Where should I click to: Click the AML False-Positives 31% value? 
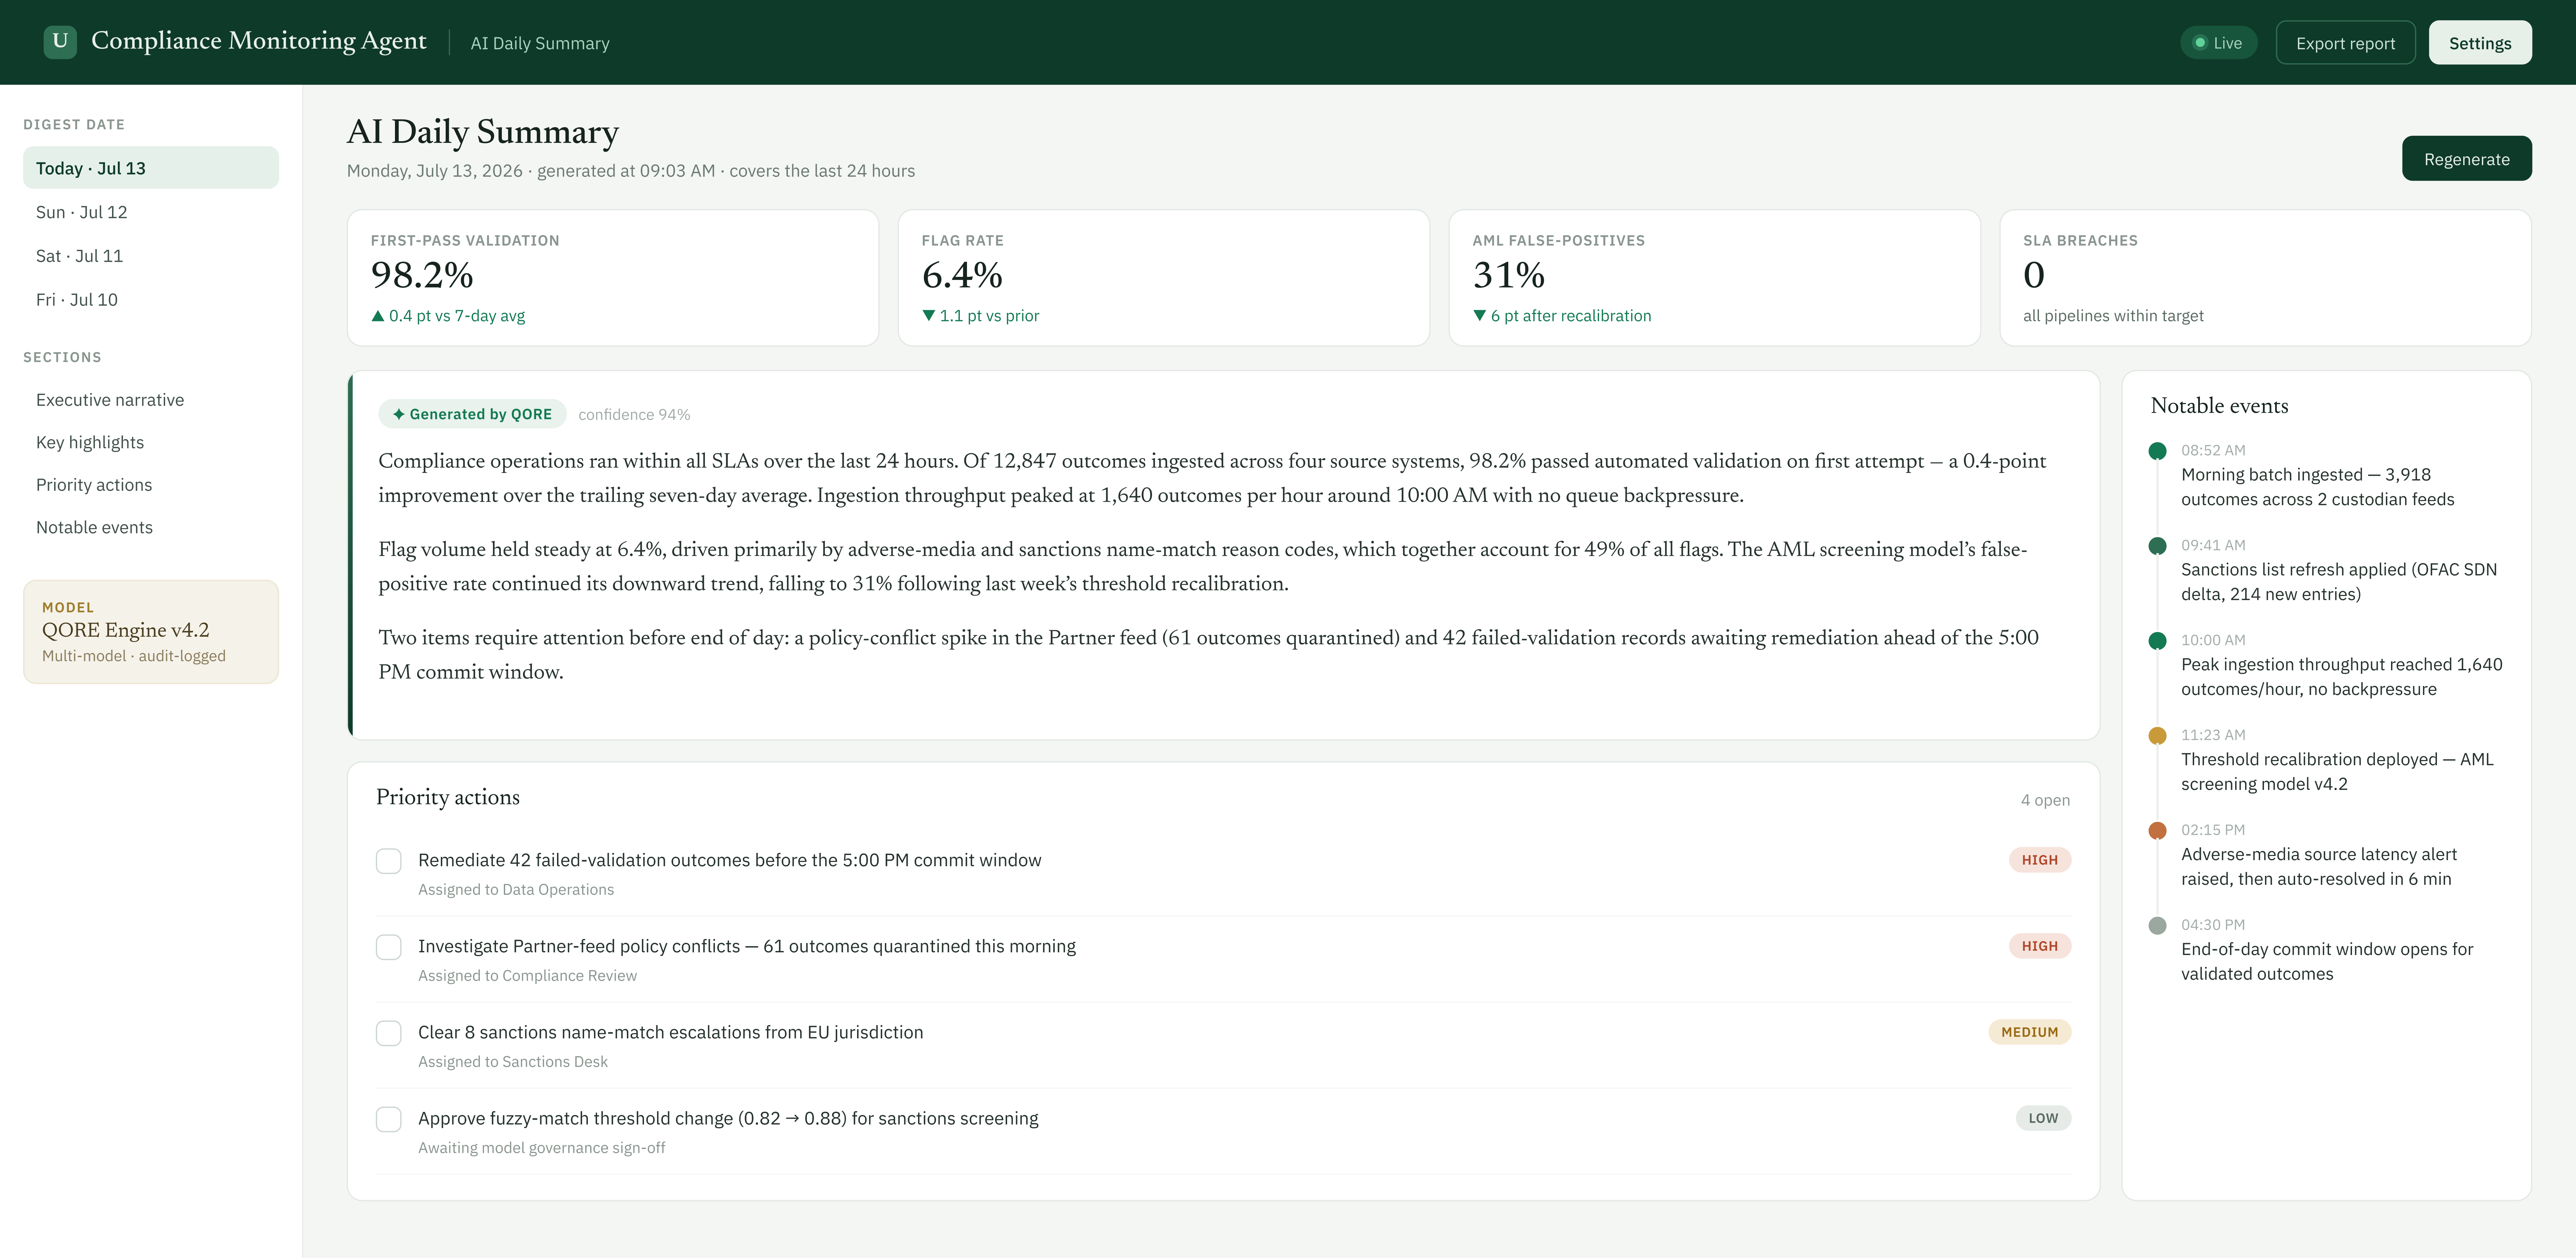[x=1509, y=275]
